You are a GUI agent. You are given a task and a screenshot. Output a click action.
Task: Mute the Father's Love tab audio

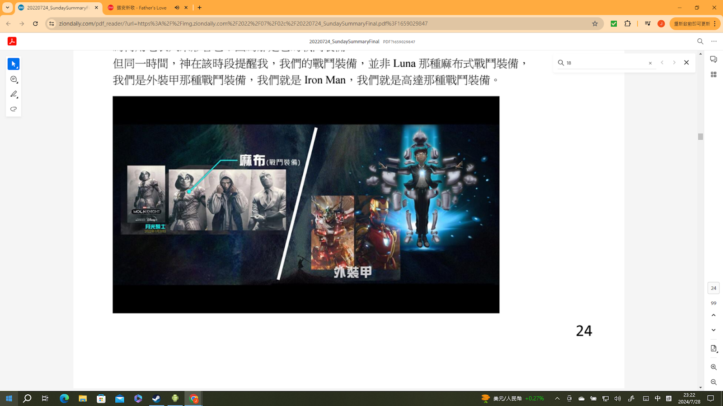pos(177,8)
